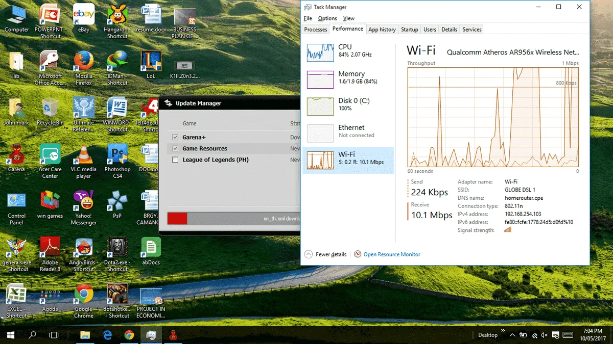Open the Wi-Fi network tray icon
This screenshot has height=344, width=613.
(x=534, y=335)
